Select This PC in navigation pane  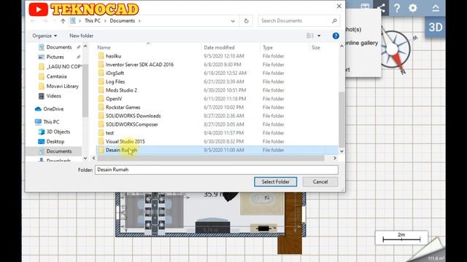coord(51,122)
